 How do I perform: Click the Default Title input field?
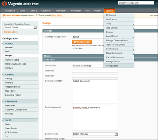coord(88,66)
